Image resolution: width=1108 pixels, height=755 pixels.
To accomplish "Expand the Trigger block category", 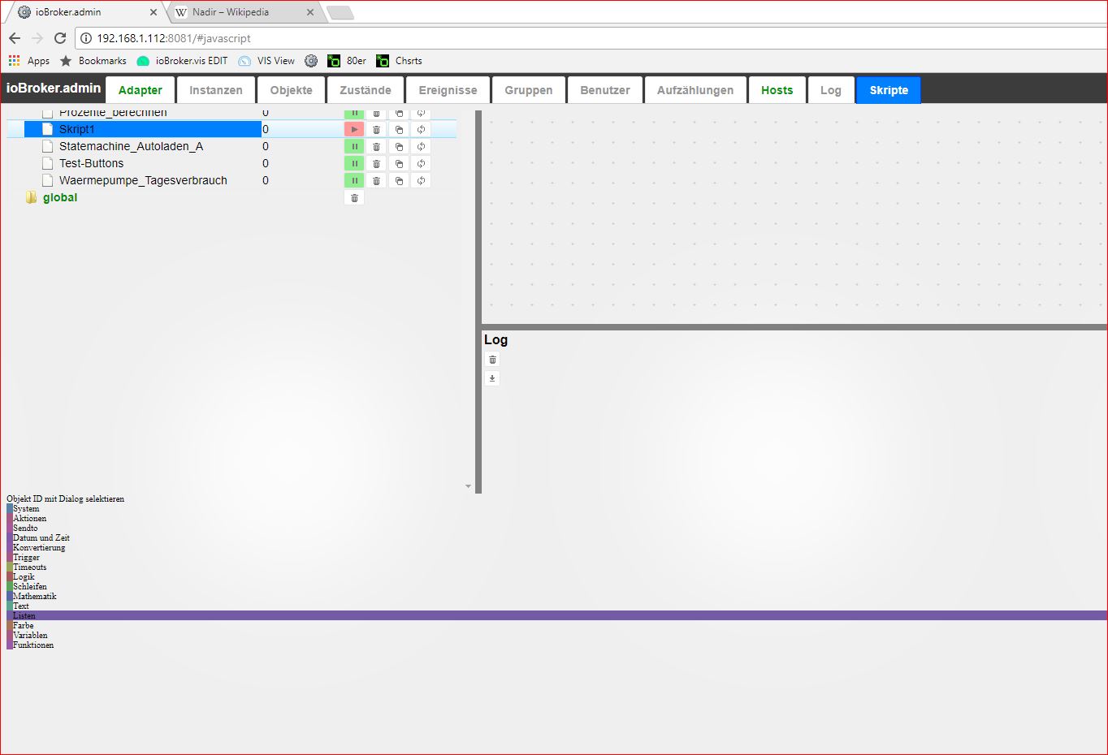I will tap(26, 557).
